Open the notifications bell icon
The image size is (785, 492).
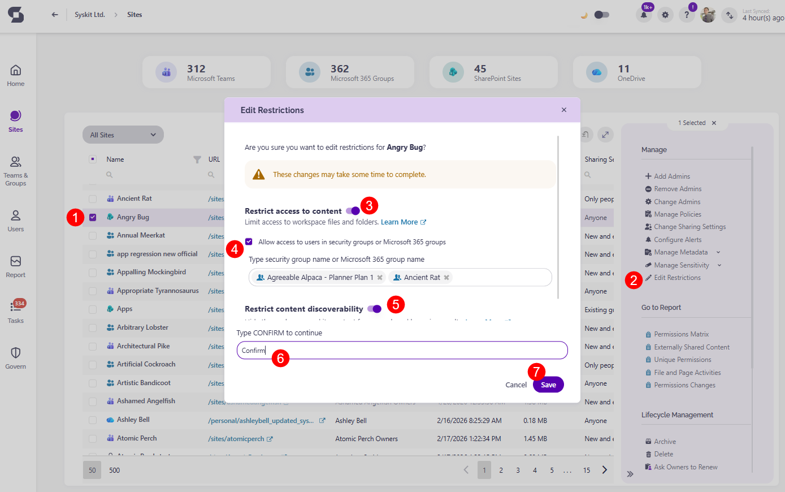(x=644, y=15)
